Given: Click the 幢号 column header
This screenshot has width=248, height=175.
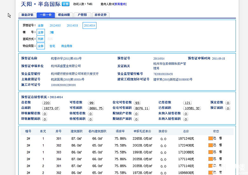Looking at the screenshot, I should point(28,131).
